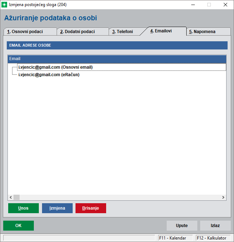Screen dimensions: 234x242
Task: Delete selected email with Brisanje
Action: 91,208
